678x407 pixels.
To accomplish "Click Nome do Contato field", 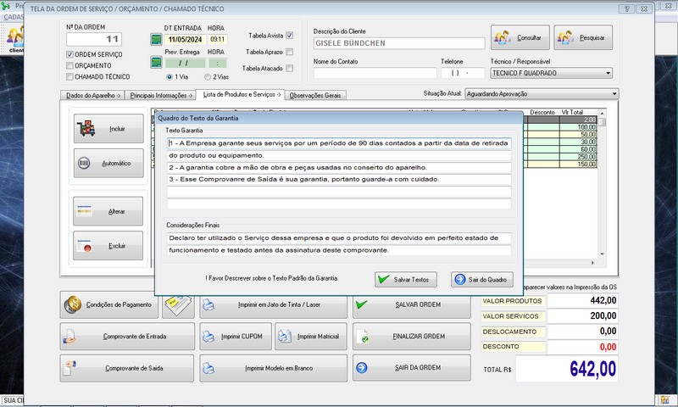I will click(375, 73).
